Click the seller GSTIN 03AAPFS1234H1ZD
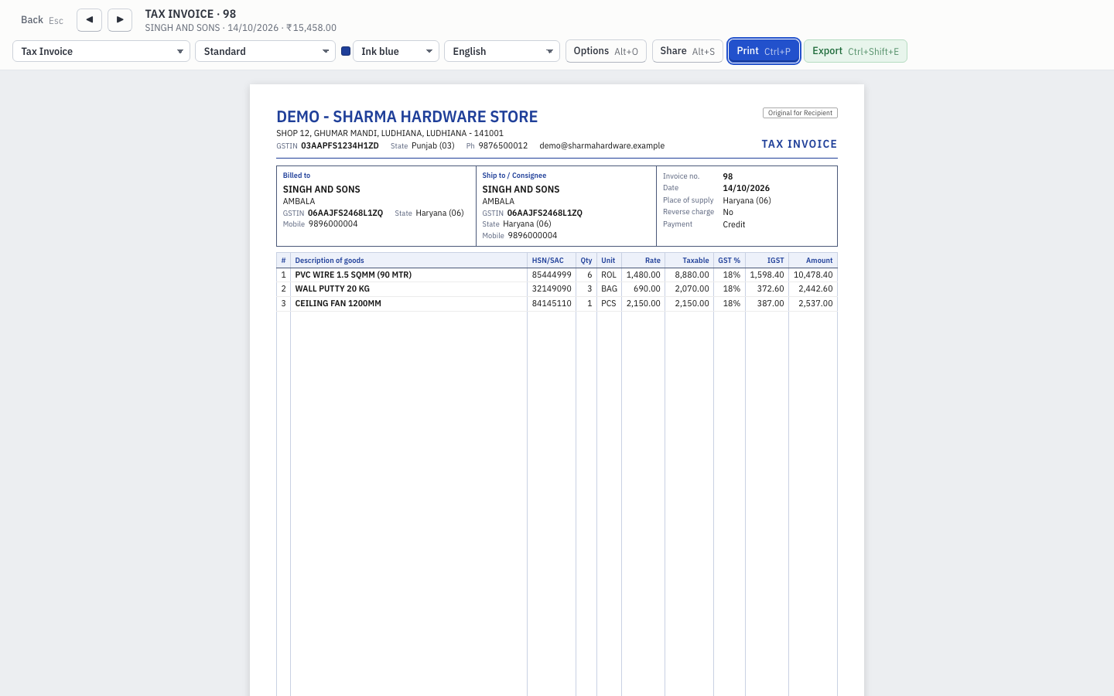 point(340,145)
